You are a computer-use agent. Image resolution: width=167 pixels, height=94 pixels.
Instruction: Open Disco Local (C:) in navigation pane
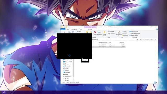pos(68,77)
